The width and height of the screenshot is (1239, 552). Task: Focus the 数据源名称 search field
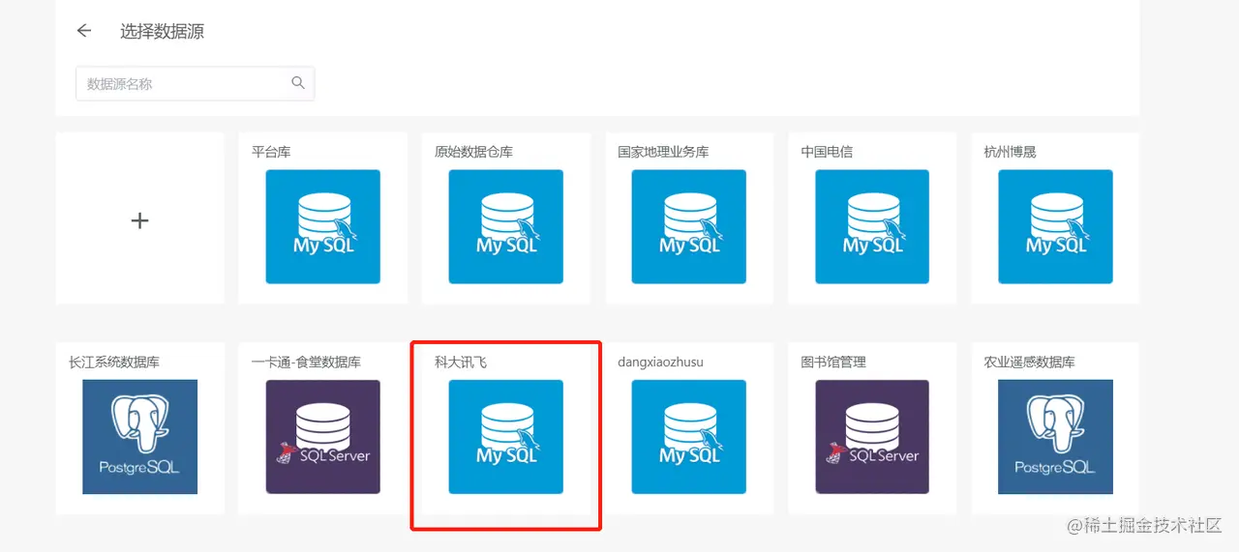click(x=195, y=83)
